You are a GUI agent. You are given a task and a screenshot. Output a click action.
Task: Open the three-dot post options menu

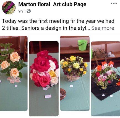[114, 3]
